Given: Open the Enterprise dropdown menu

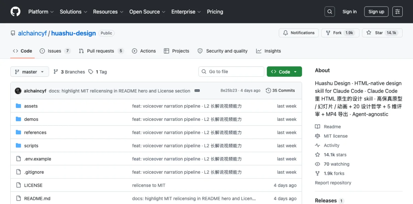Looking at the screenshot, I should 186,12.
